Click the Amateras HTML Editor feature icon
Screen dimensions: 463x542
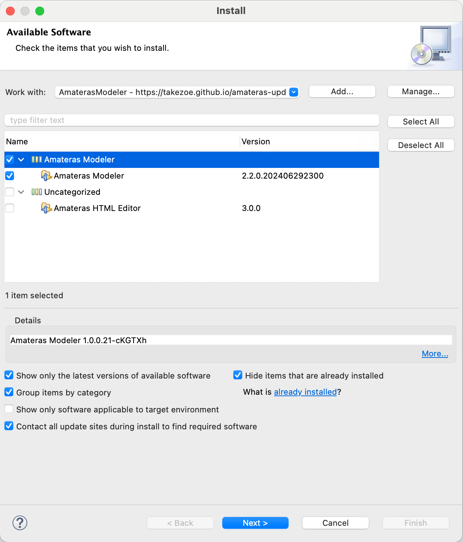point(46,208)
